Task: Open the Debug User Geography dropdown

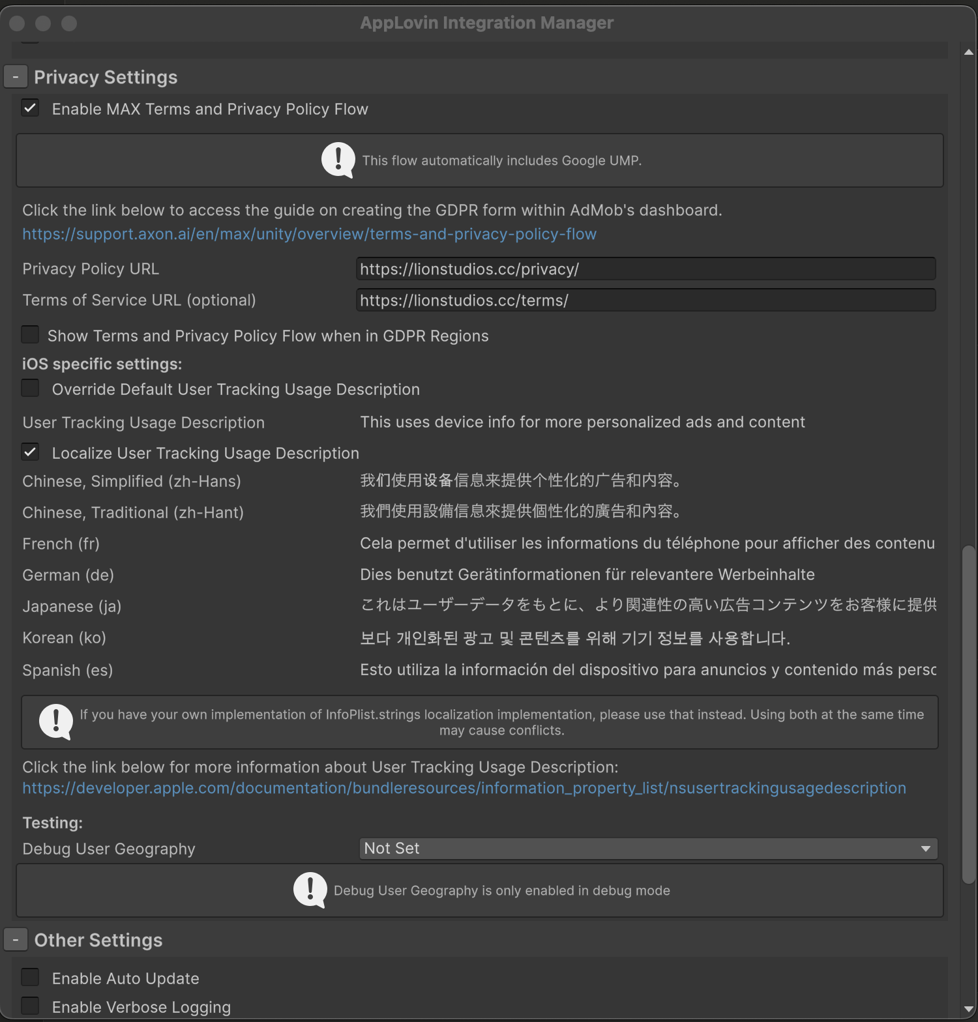Action: coord(647,849)
